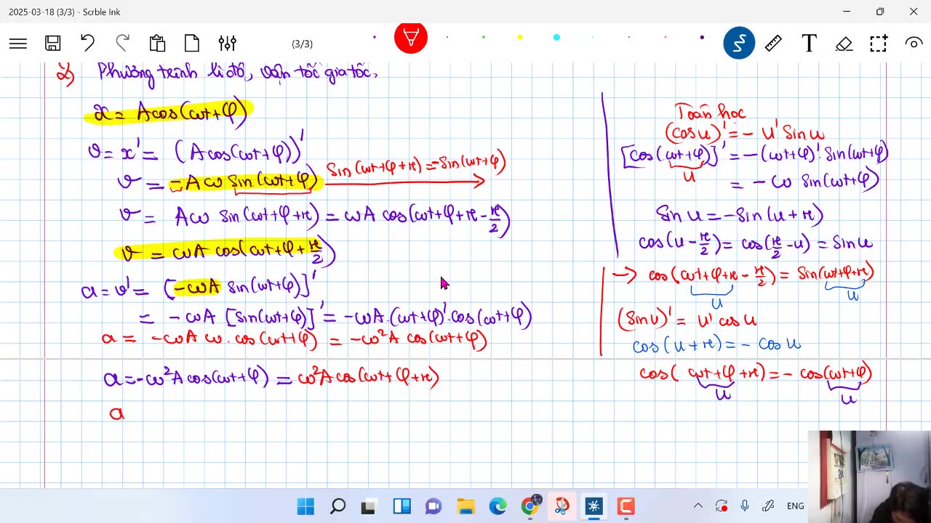Launch the Chat app from taskbar
The width and height of the screenshot is (931, 523).
[433, 506]
